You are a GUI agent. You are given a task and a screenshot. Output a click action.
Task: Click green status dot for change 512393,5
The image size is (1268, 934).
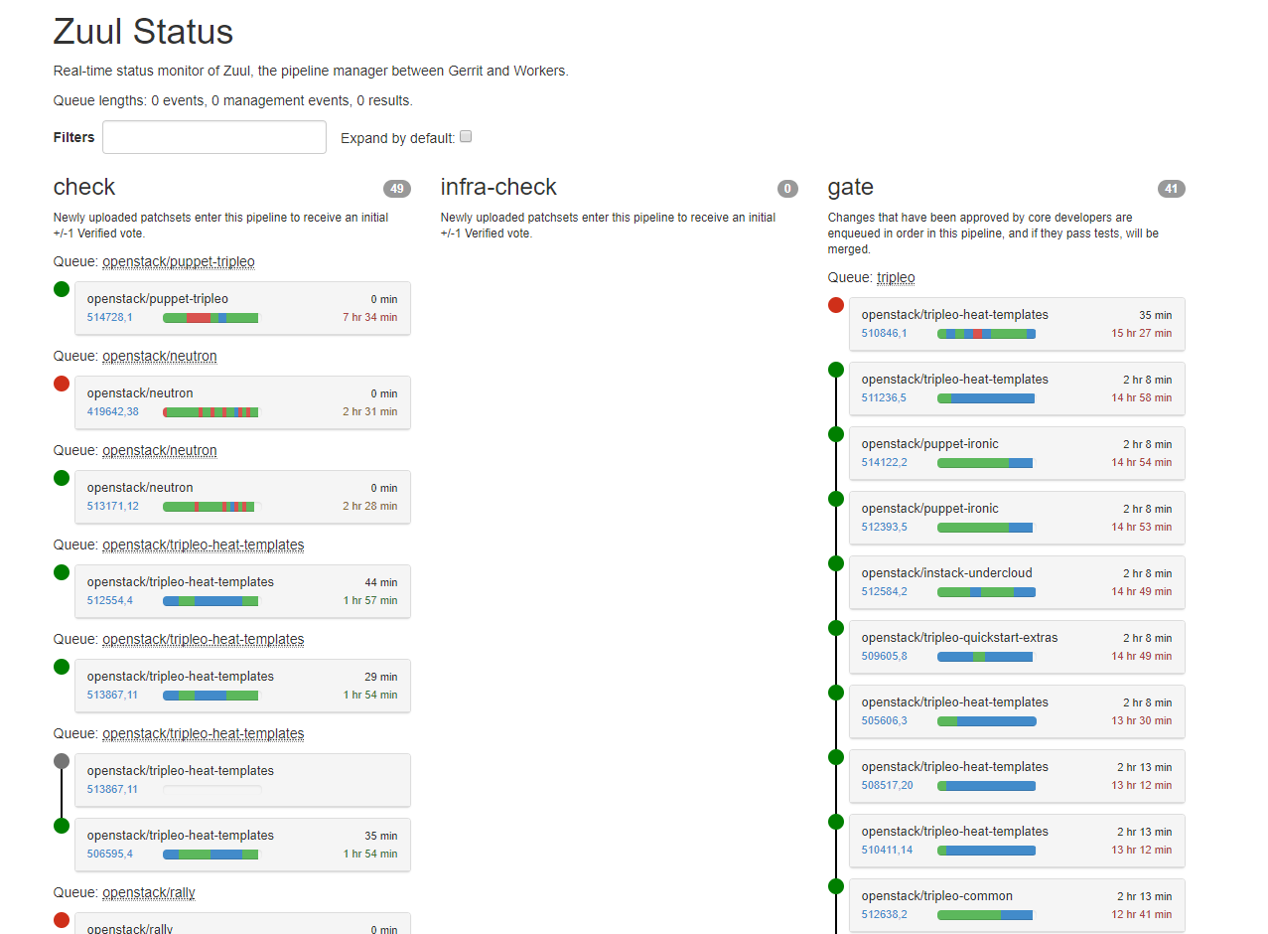pyautogui.click(x=836, y=499)
